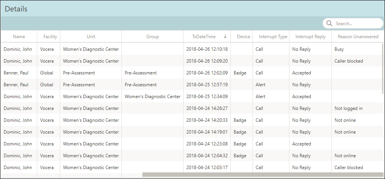
Task: Click the Women's Diagnostic Center group cell
Action: (152, 97)
